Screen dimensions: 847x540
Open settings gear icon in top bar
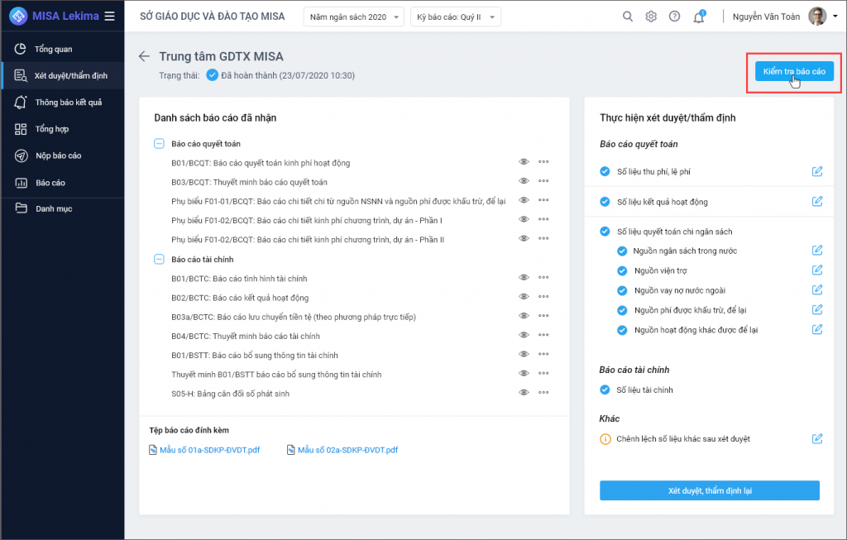tap(651, 17)
